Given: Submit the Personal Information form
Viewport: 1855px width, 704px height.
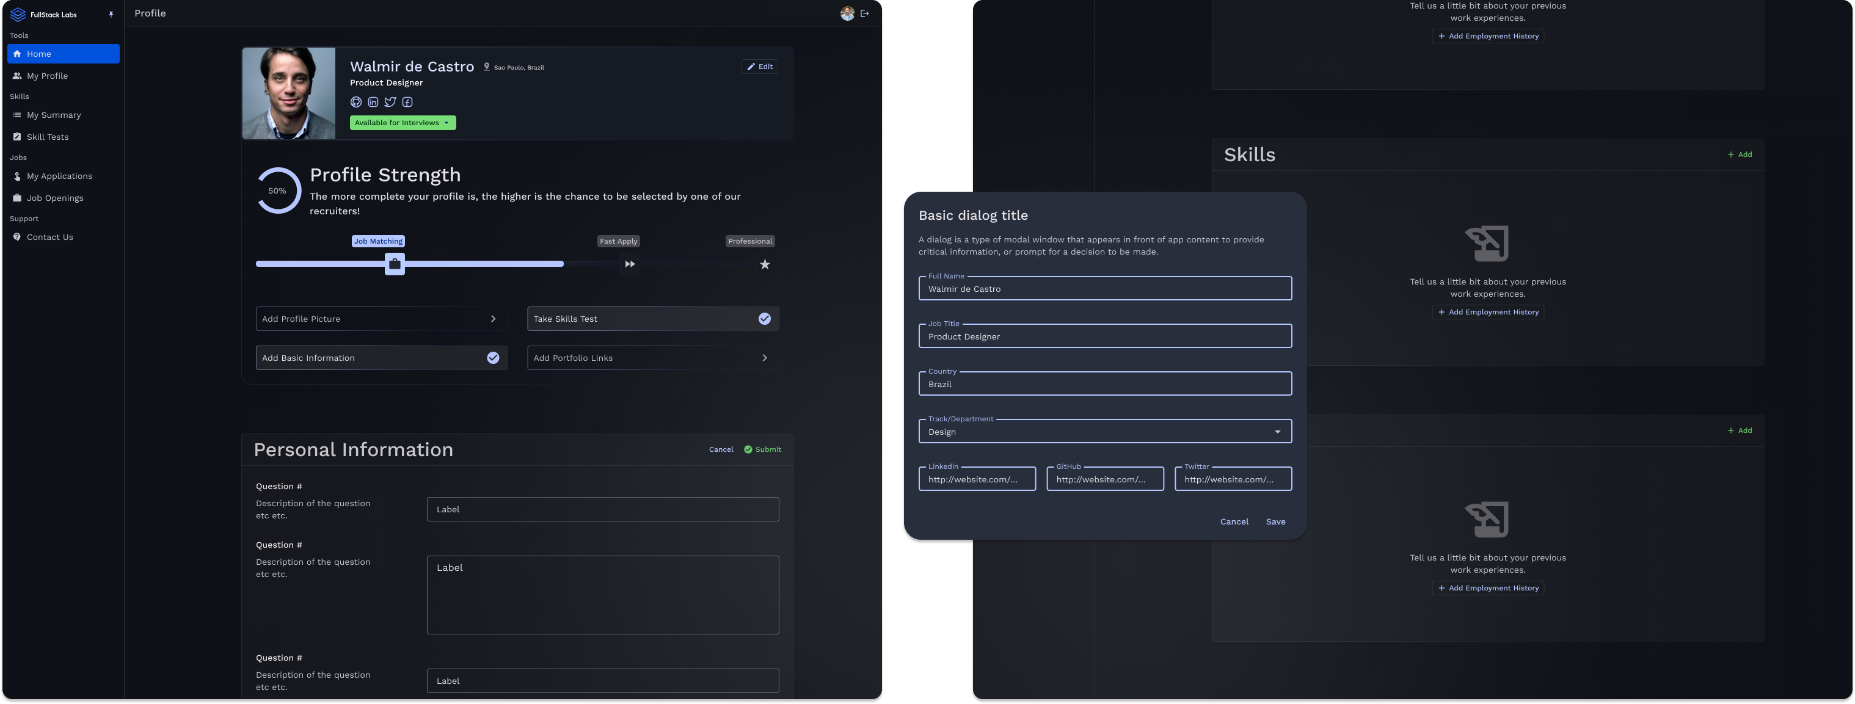Looking at the screenshot, I should [763, 450].
